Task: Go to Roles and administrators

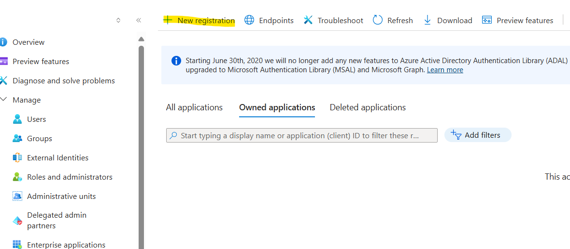Action: 70,177
